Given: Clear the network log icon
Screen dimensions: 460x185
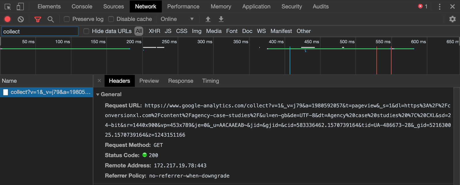Looking at the screenshot, I should (x=21, y=19).
